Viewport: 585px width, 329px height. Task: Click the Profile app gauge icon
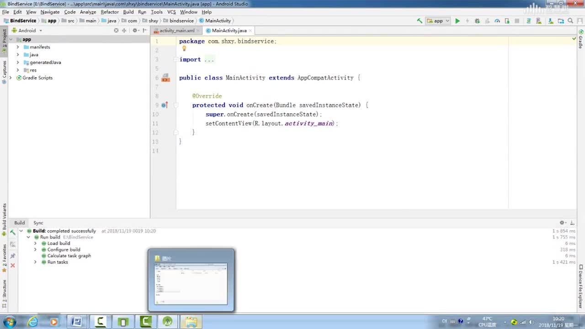click(497, 21)
